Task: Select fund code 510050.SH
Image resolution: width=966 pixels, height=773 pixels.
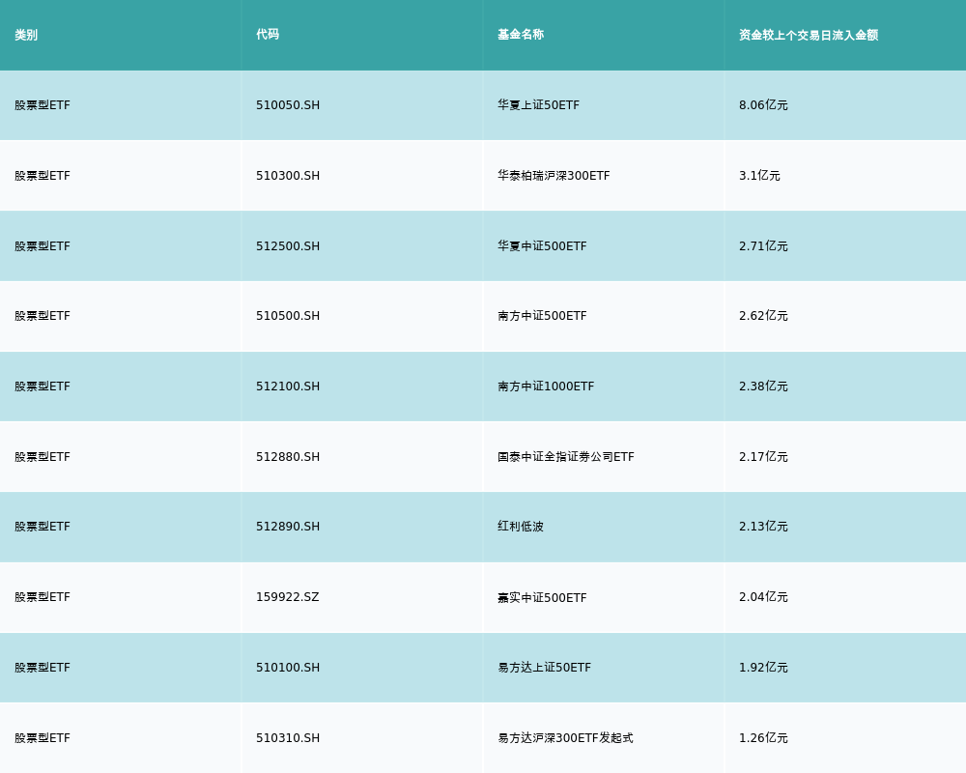Action: pos(288,105)
